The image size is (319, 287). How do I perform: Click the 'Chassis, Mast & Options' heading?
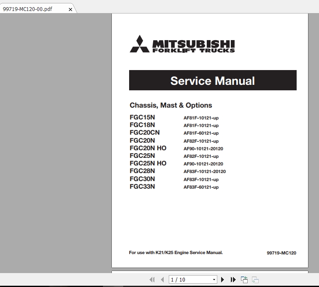pyautogui.click(x=171, y=105)
